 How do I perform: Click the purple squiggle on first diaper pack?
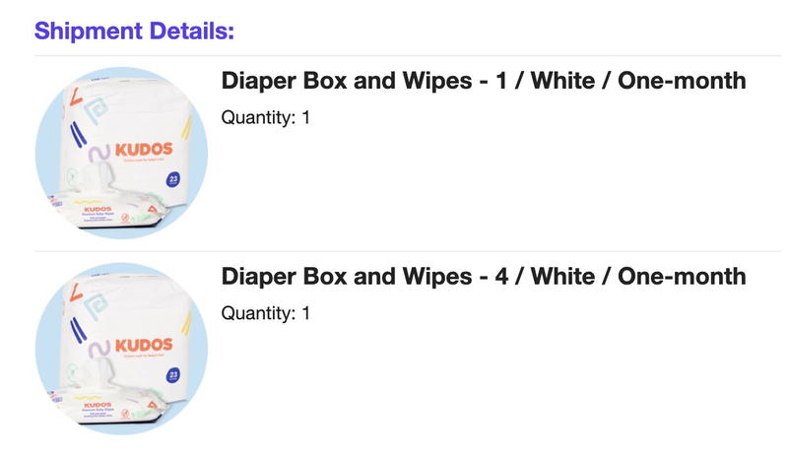[98, 154]
